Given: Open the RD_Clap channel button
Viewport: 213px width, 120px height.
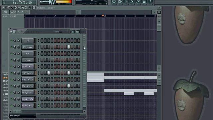Looking at the screenshot, I should click(28, 47).
